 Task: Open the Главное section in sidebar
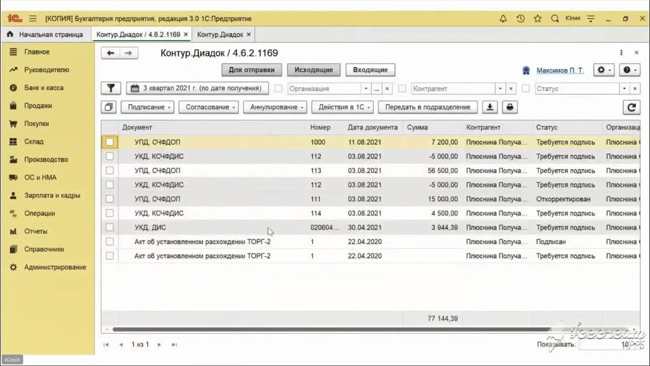(37, 52)
